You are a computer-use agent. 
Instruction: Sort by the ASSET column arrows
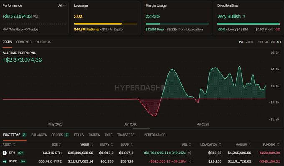[14, 145]
